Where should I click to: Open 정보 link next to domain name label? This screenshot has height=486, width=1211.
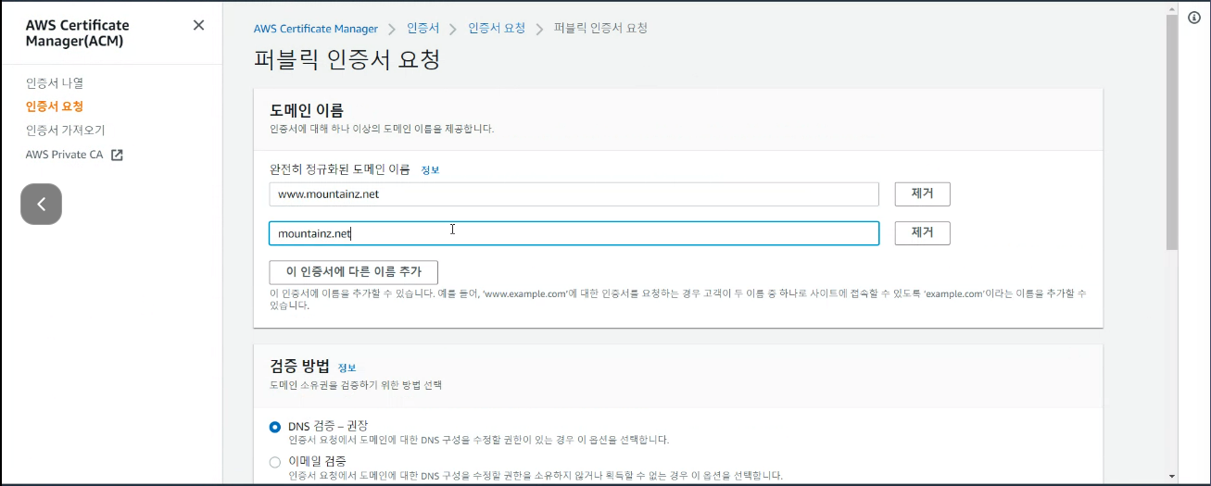430,170
